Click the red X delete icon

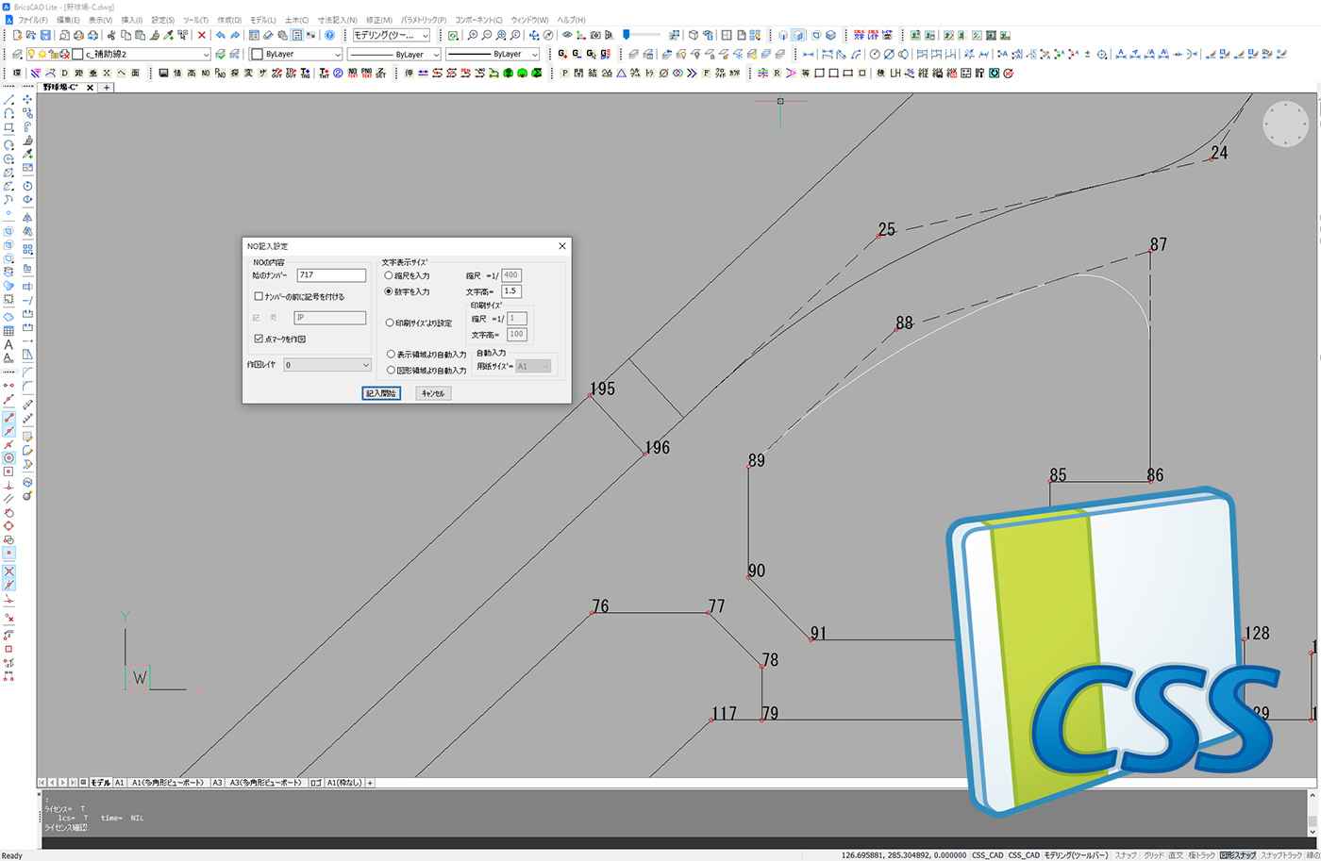[x=202, y=35]
